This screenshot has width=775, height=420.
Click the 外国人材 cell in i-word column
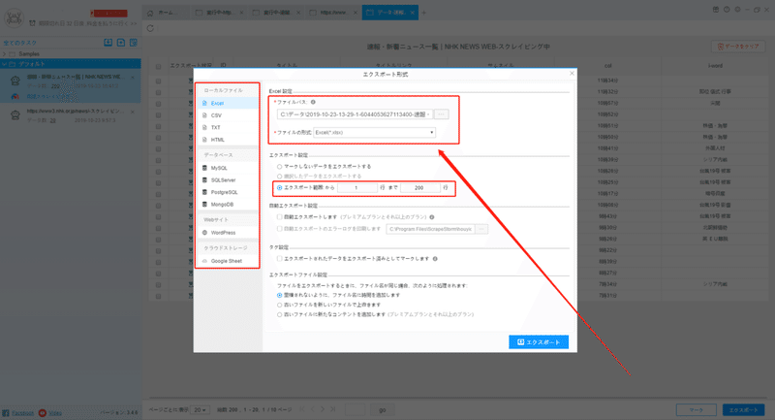[x=715, y=148]
